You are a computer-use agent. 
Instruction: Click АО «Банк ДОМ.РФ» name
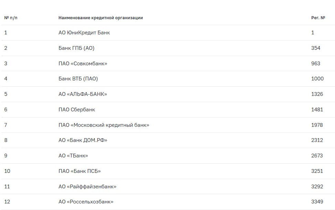click(x=85, y=140)
